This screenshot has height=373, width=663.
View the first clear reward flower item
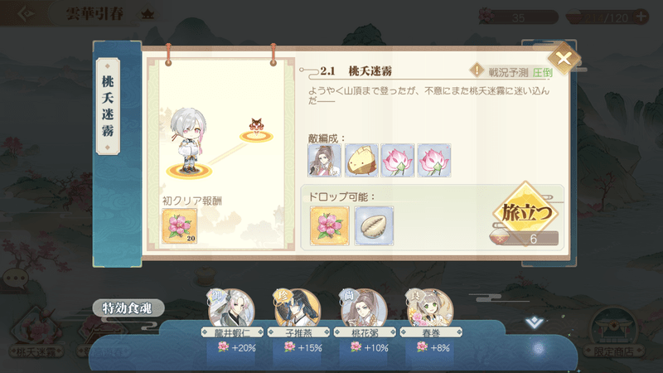coord(179,226)
